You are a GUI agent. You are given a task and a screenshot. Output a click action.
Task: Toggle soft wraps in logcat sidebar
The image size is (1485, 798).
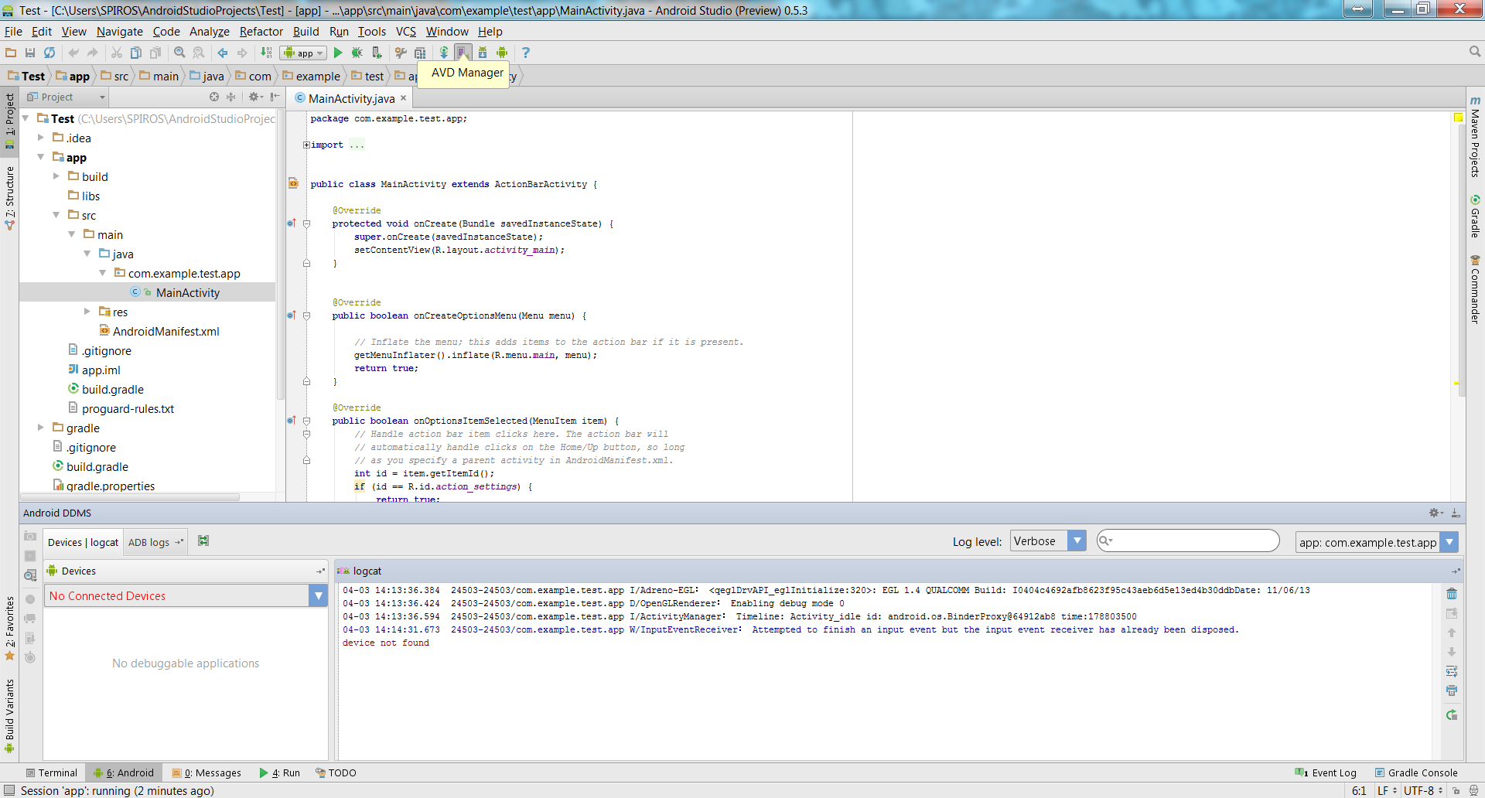[x=1452, y=671]
